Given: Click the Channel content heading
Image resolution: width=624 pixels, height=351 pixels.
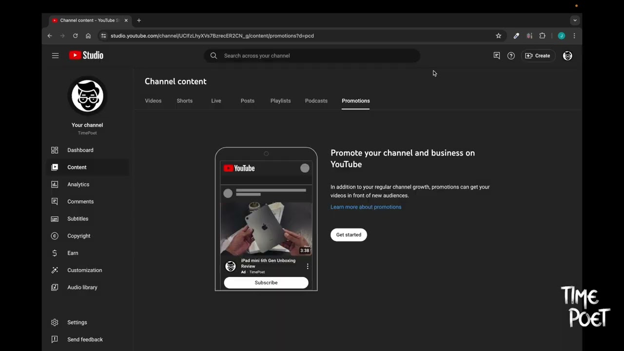Looking at the screenshot, I should pos(175,81).
